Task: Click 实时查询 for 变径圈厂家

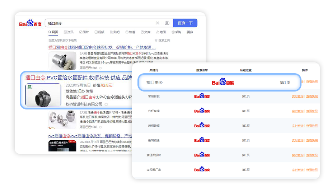Action: click(x=298, y=170)
